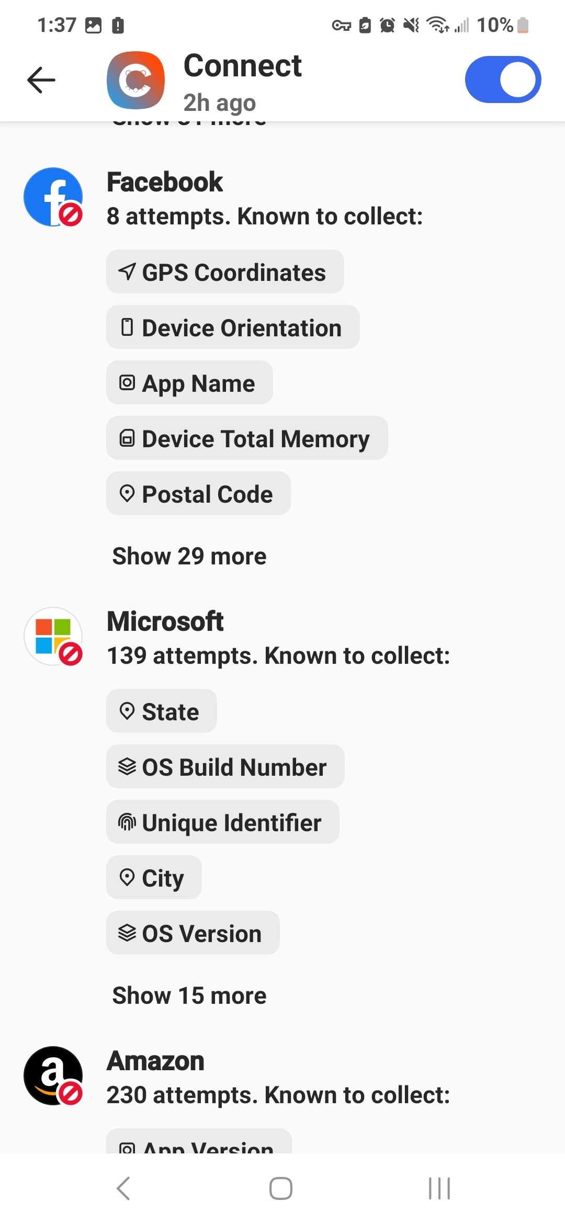Screen dimensions: 565x1224
Task: Toggle off protection for Connect app
Action: click(x=503, y=80)
